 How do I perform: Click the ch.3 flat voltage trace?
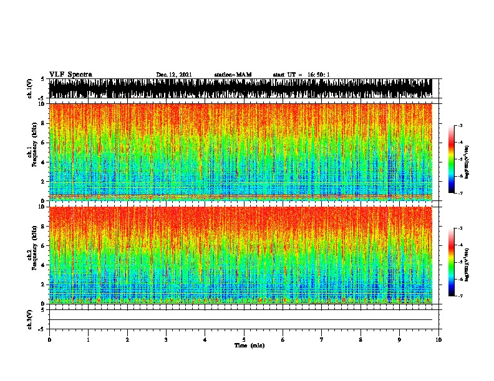tap(241, 320)
